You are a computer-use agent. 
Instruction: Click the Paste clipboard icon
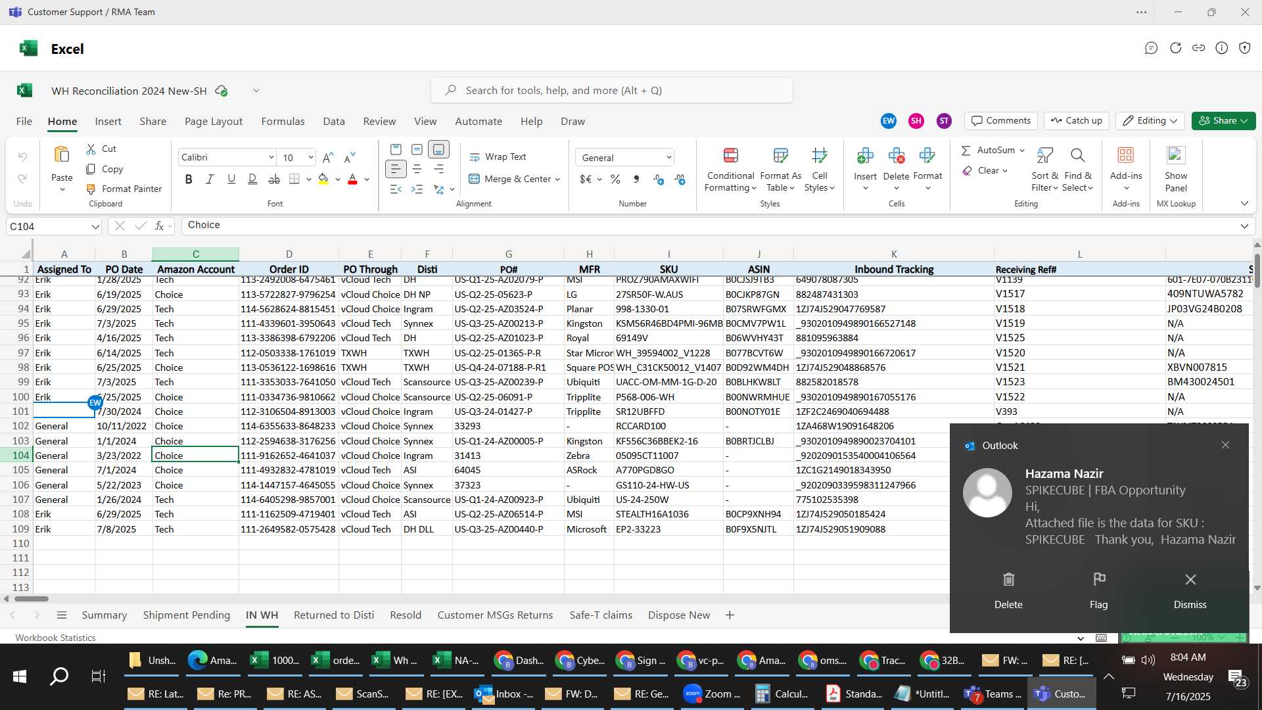tap(62, 155)
